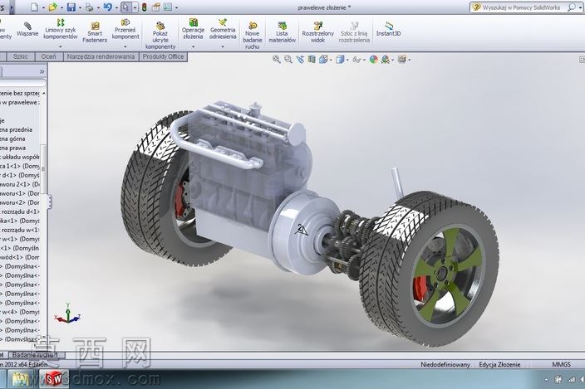Click the SolidWorks help search field
This screenshot has height=389, width=585.
point(521,7)
